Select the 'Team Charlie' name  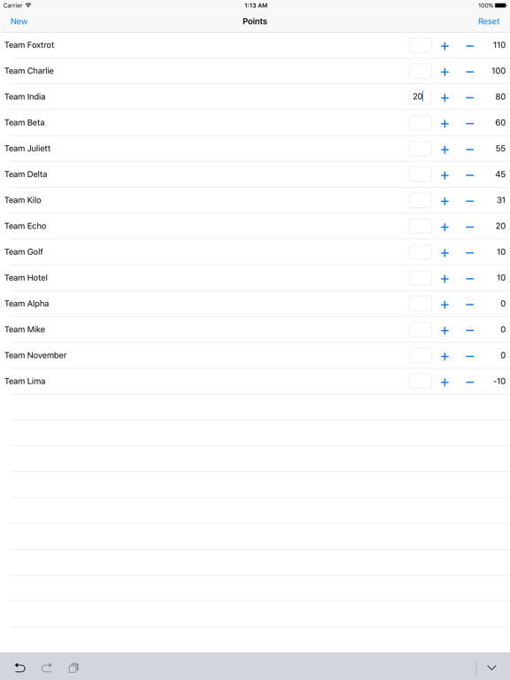pyautogui.click(x=29, y=71)
